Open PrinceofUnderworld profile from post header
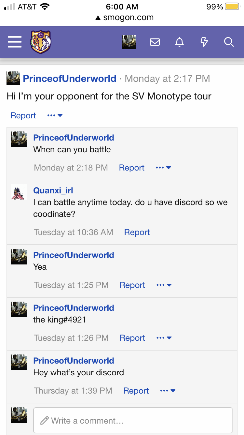244x435 pixels. 70,79
